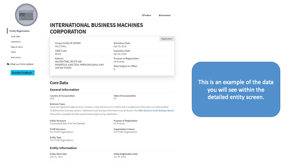Click Country of Incorporation value USA

click(52, 99)
